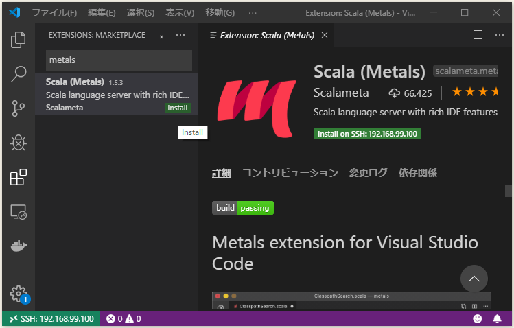Open Extensions panel more actions menu
The height and width of the screenshot is (328, 514).
[180, 35]
